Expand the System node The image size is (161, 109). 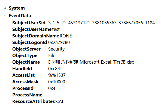click(x=5, y=8)
